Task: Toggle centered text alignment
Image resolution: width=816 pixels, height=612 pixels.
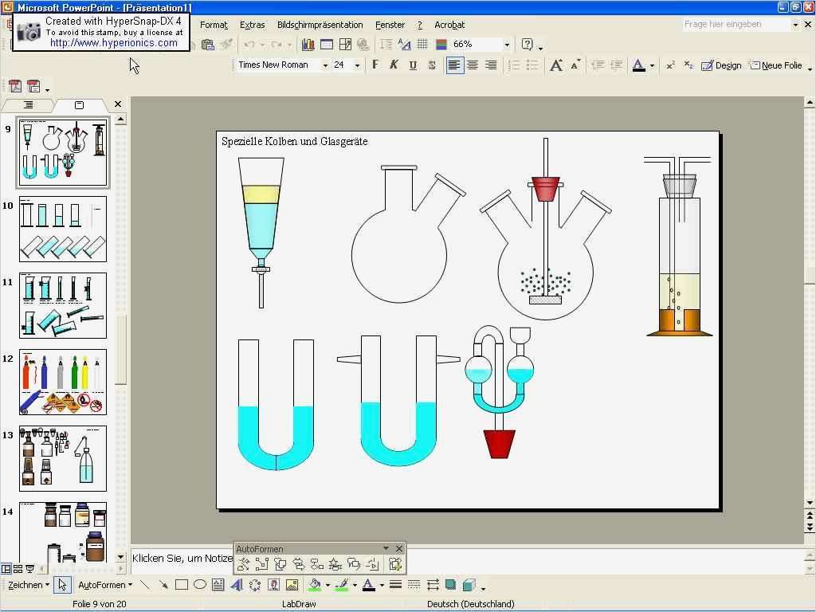Action: tap(473, 65)
